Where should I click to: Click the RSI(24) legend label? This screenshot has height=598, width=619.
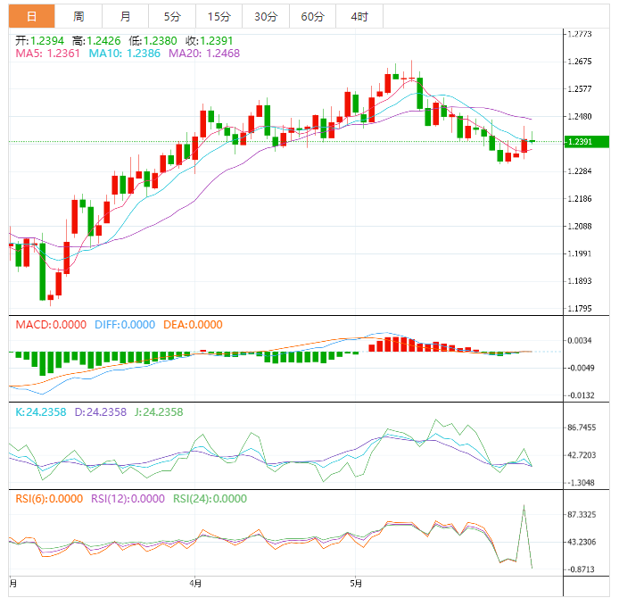click(x=209, y=499)
